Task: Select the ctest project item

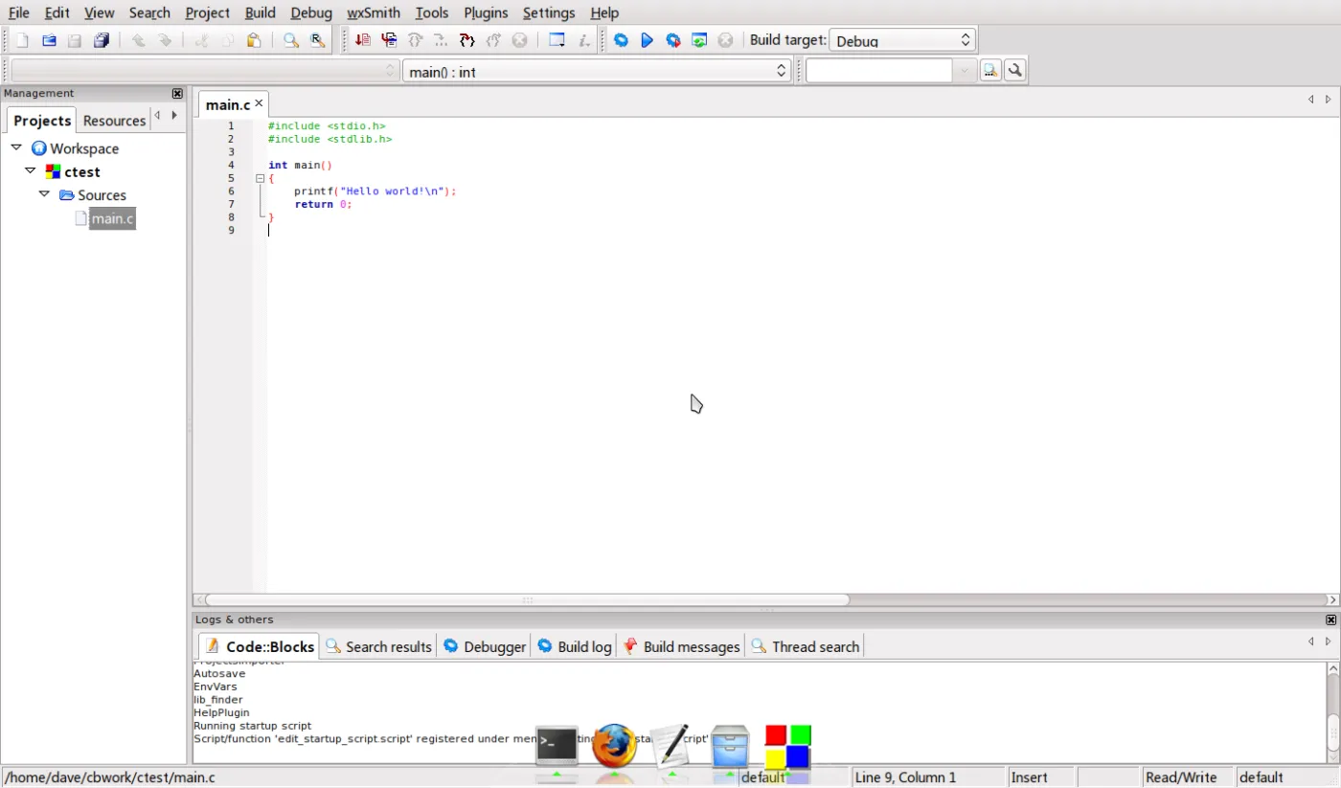Action: tap(82, 171)
